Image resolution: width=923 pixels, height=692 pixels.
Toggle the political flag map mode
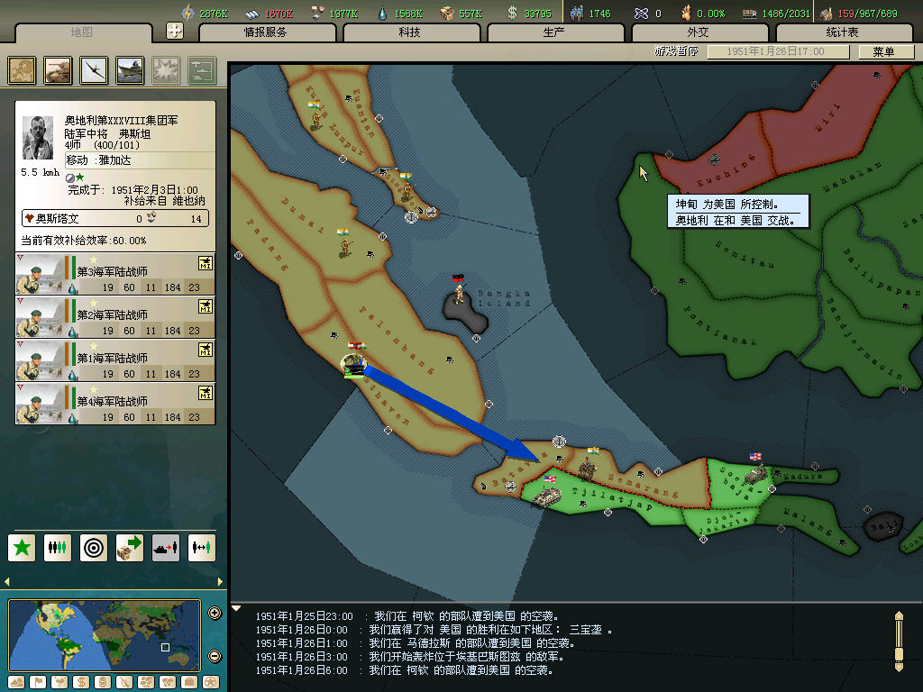tap(37, 682)
